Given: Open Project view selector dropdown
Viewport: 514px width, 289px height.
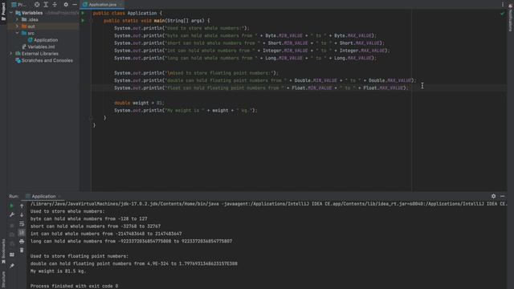Looking at the screenshot, I should tap(19, 5).
